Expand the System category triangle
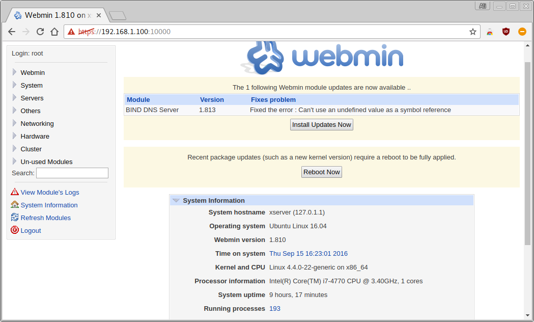 [x=14, y=85]
